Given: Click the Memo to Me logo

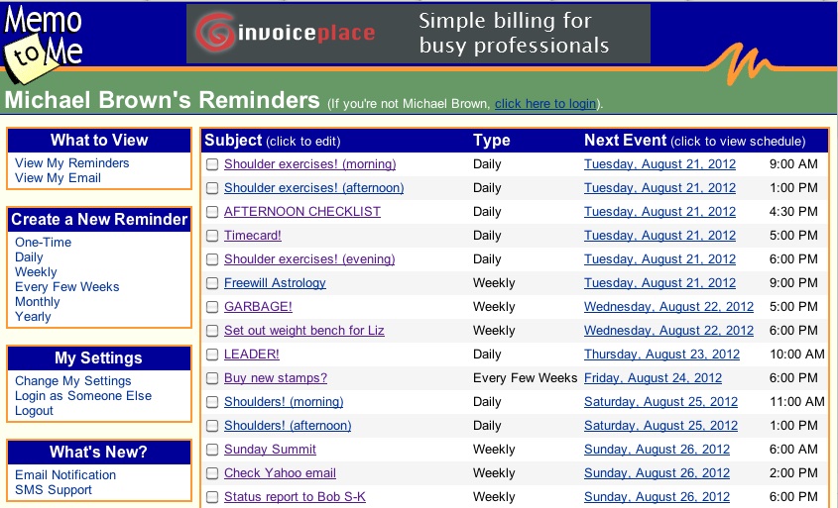Looking at the screenshot, I should (x=44, y=46).
